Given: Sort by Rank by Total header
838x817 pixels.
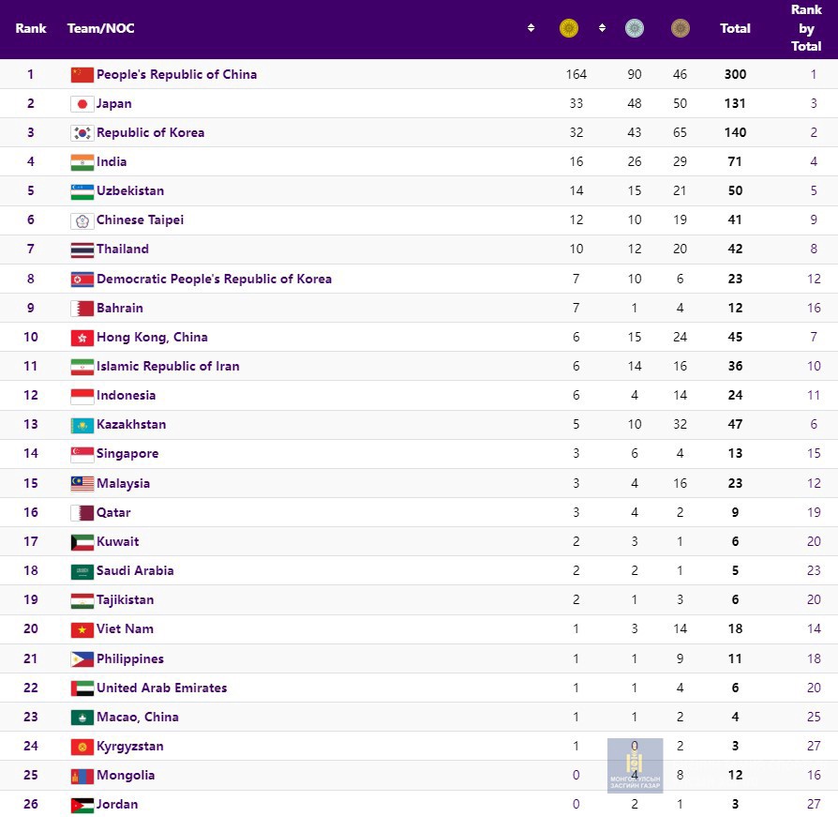Looking at the screenshot, I should (806, 28).
